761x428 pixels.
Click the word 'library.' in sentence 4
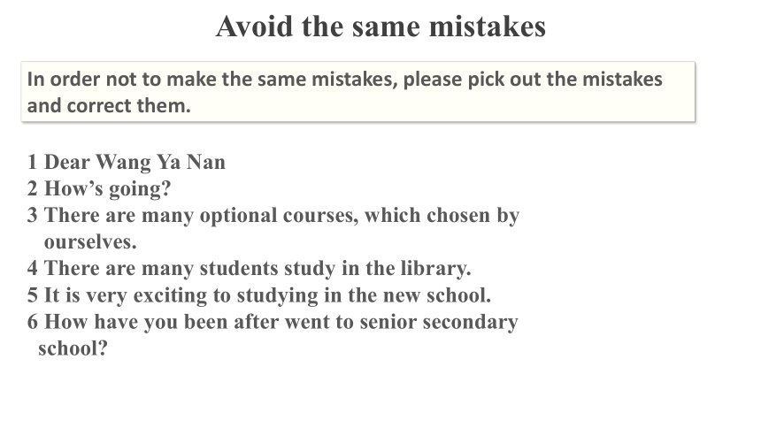(x=436, y=269)
